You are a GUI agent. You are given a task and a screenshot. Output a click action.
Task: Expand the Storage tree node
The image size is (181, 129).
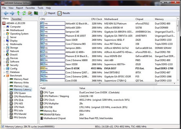click(x=4, y=48)
